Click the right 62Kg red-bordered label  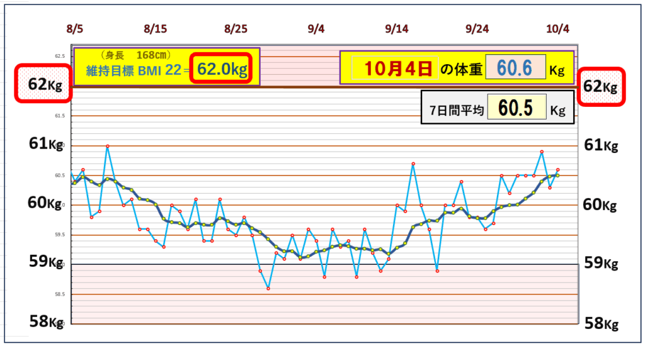tap(602, 85)
